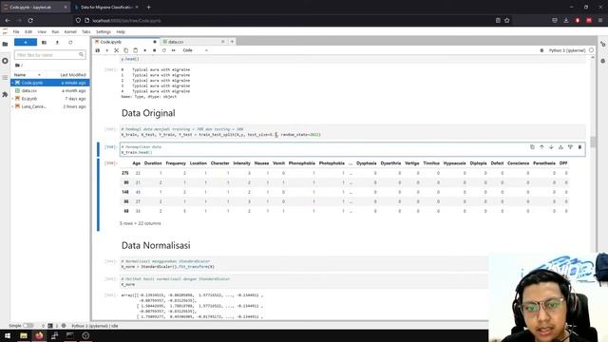The height and width of the screenshot is (342, 608).
Task: Create a new folder in file browser
Action: (x=45, y=42)
